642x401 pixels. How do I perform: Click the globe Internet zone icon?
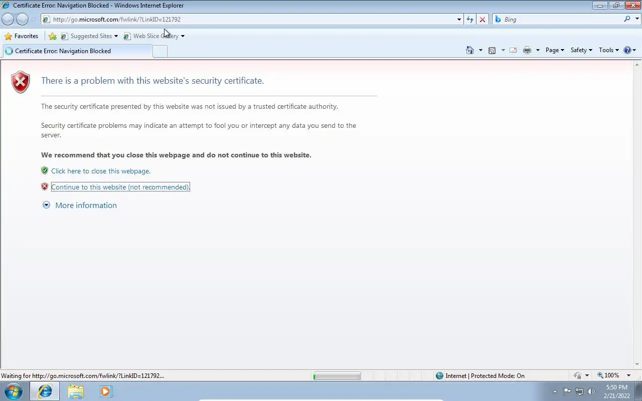coord(440,375)
